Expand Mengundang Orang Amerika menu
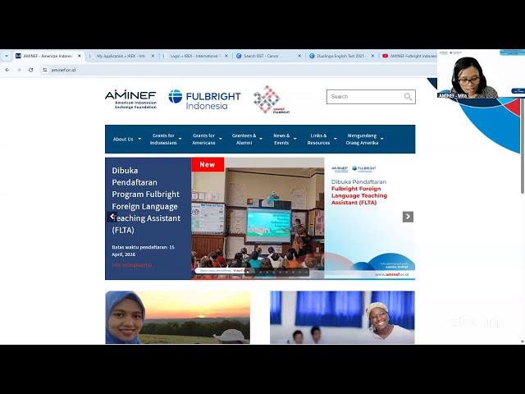 [x=364, y=139]
